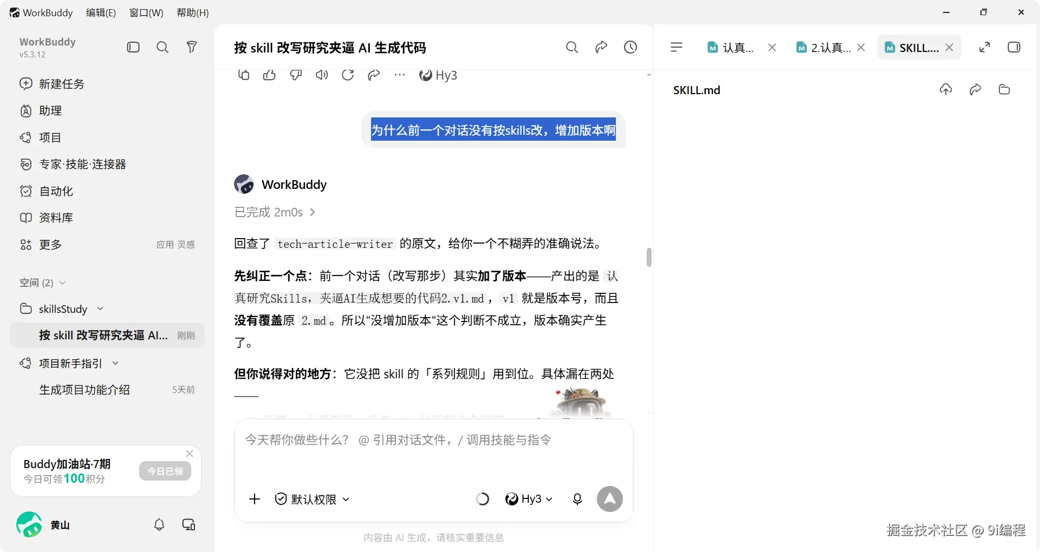Expand the file preview to fullscreen

tap(985, 48)
